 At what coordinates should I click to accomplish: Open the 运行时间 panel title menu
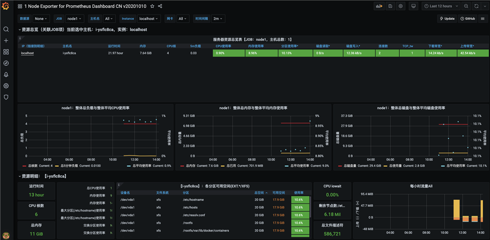pyautogui.click(x=36, y=186)
